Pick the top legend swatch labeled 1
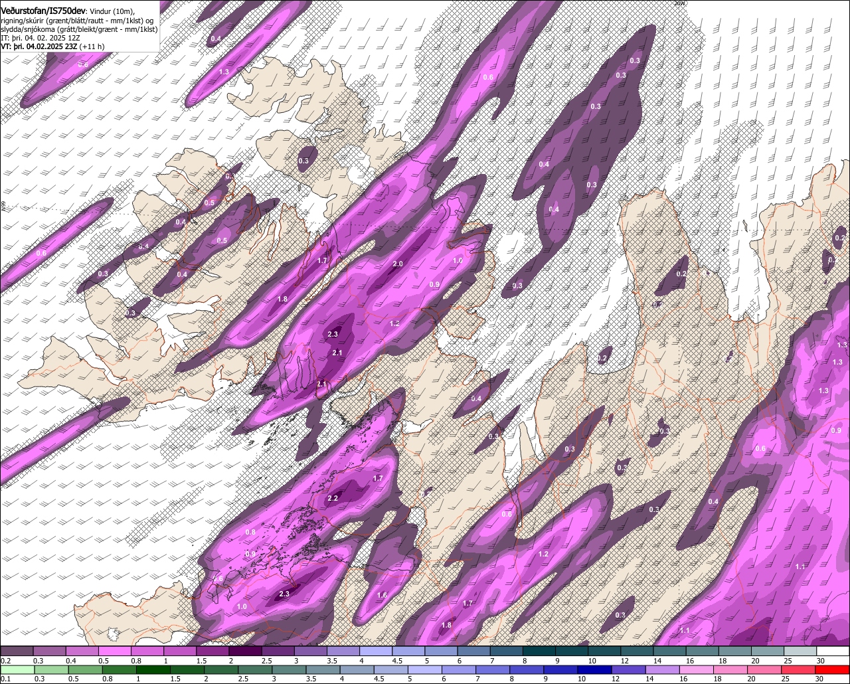850x684 pixels. pyautogui.click(x=180, y=651)
